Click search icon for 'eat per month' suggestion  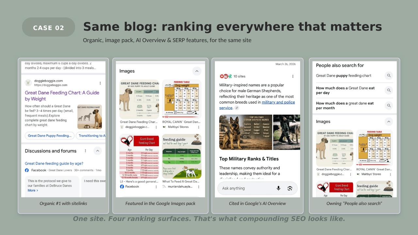pyautogui.click(x=389, y=105)
